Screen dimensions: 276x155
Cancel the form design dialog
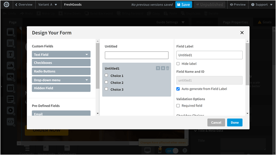pos(216,123)
